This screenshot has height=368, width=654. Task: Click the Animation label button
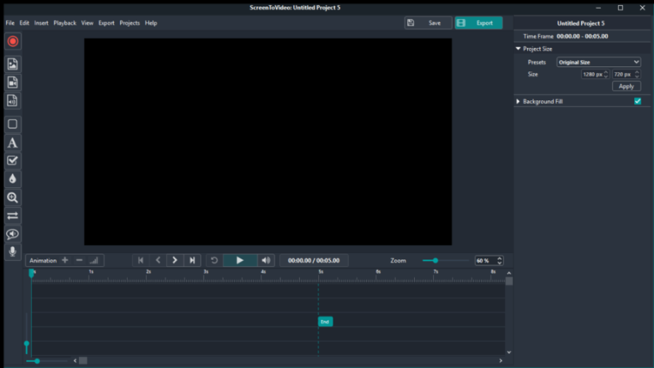pos(43,260)
